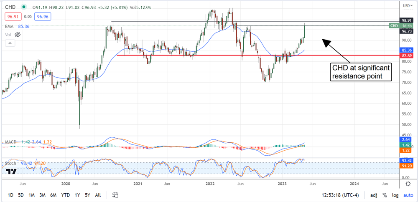Click the 98.91 resistance line price label
This screenshot has width=418, height=202.
pos(406,20)
